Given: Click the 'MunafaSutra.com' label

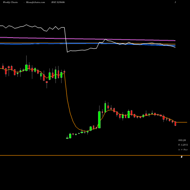Looking at the screenshot, I should pyautogui.click(x=35, y=2).
